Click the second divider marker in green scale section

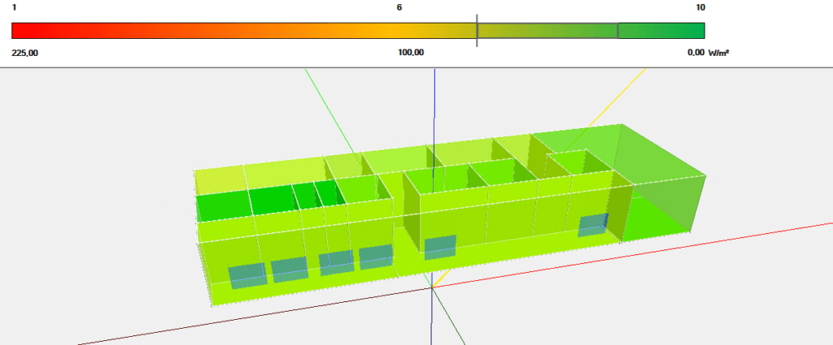click(x=618, y=30)
